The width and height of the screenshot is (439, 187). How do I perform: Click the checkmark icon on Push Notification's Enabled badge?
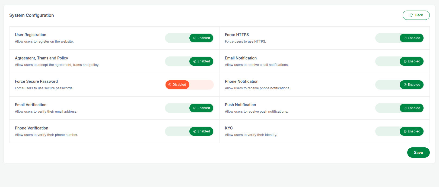coord(405,108)
